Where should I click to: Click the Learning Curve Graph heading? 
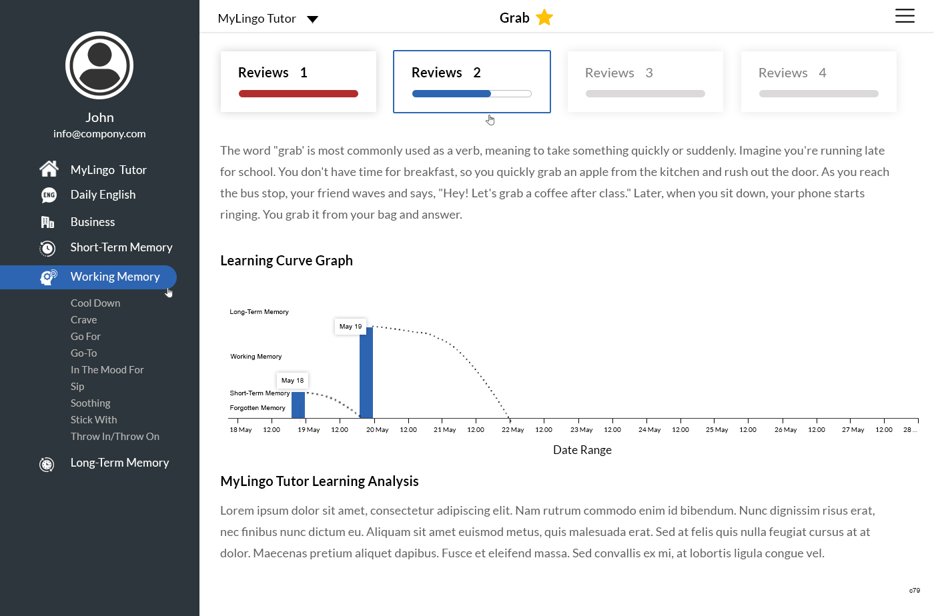(286, 261)
